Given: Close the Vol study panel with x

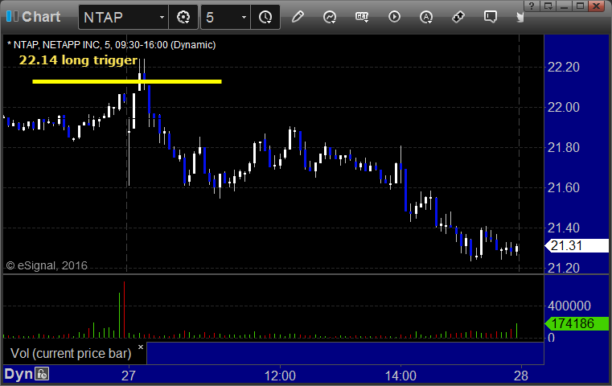Looking at the screenshot, I should 141,347.
